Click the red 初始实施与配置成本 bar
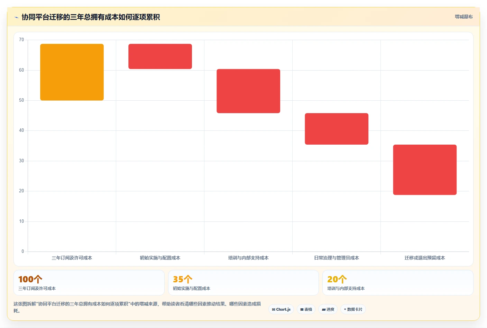The image size is (487, 328). click(160, 56)
